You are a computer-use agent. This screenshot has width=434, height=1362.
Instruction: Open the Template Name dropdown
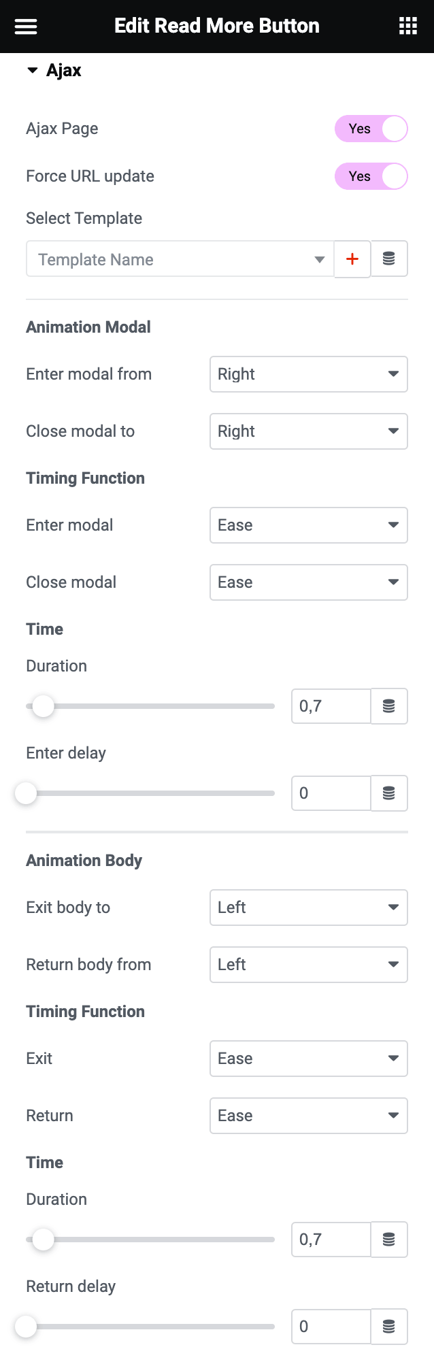click(180, 259)
